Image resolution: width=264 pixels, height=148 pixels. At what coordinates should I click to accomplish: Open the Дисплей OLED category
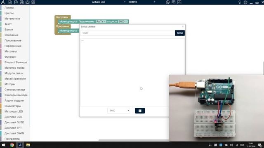15,122
